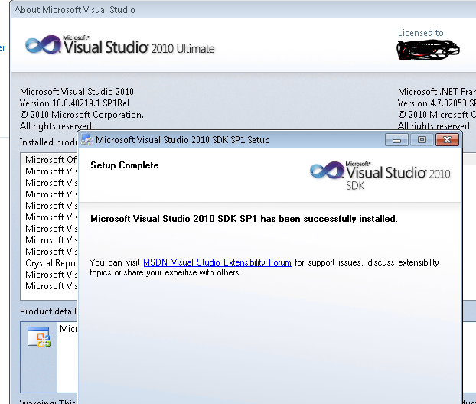Click the Product details label
The image size is (476, 404).
tap(47, 311)
